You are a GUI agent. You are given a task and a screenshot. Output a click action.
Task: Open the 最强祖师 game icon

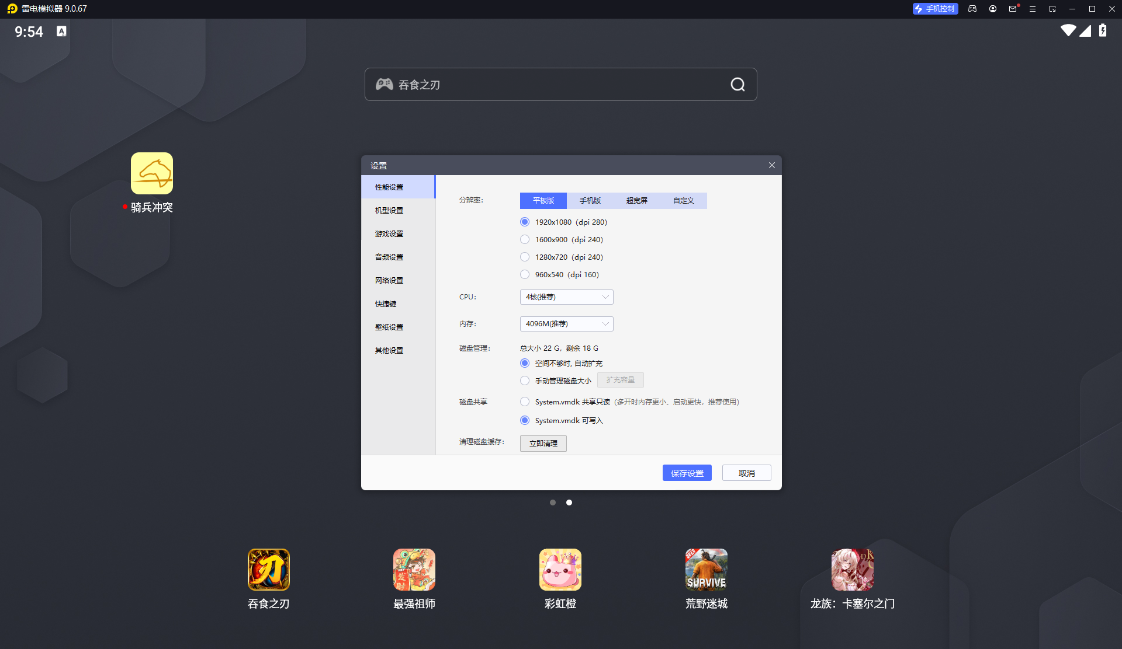[x=414, y=570]
